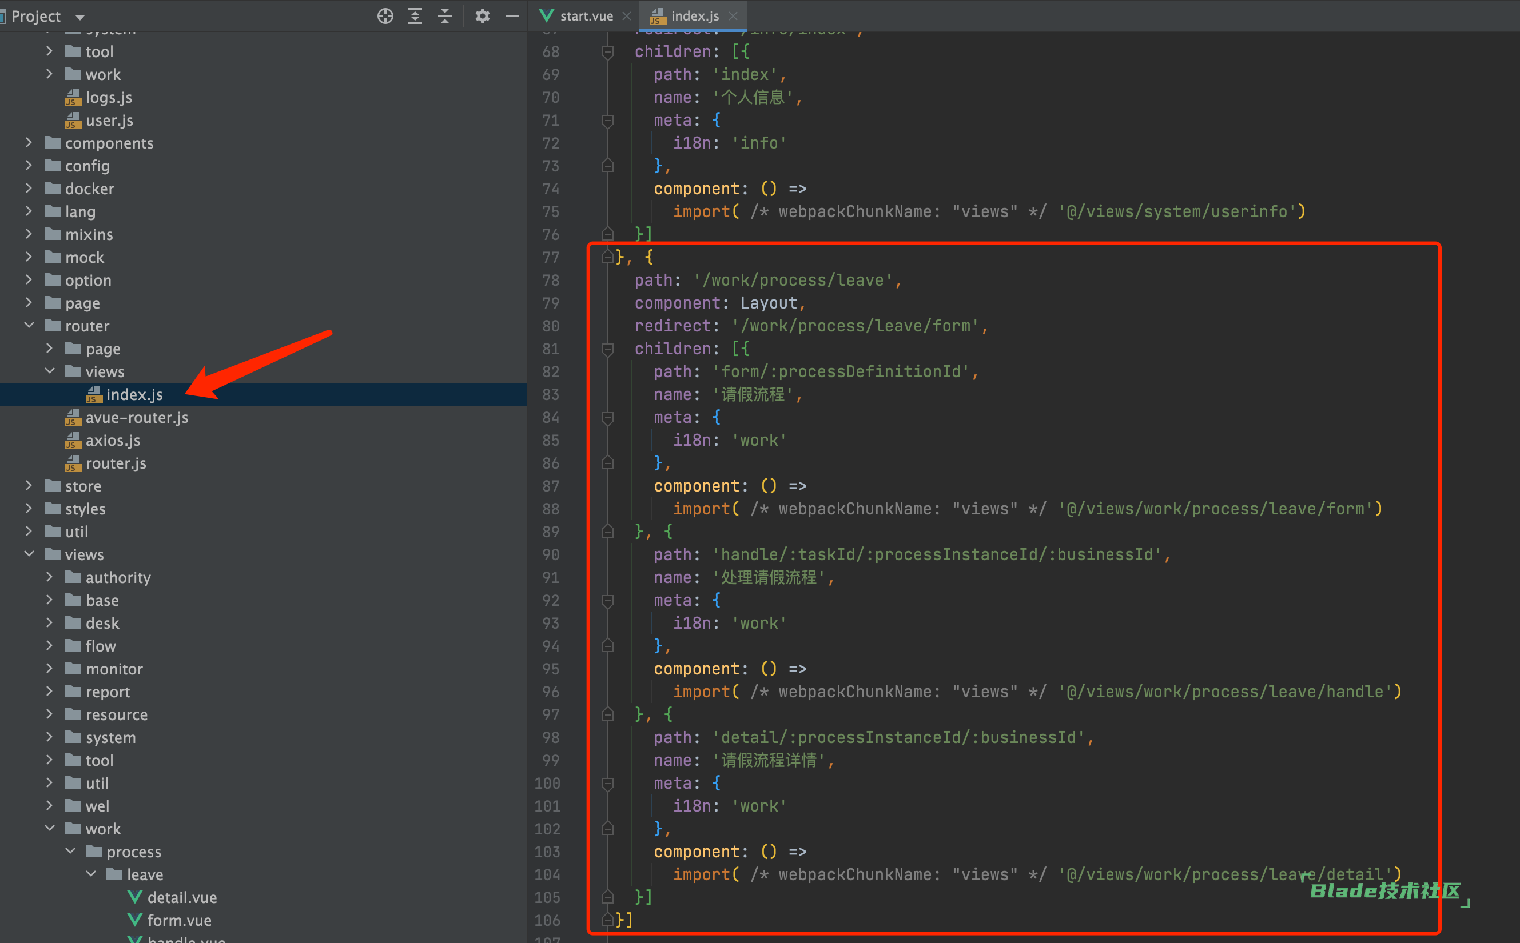The image size is (1520, 943).
Task: Click the Layout component reference on line 79
Action: pyautogui.click(x=769, y=303)
